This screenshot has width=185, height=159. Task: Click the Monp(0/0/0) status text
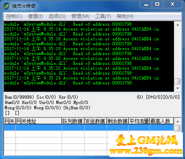coord(47,108)
